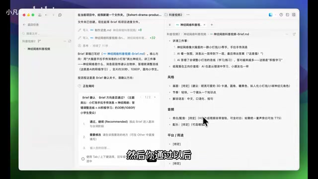Choose option 需要修改
The image size is (318, 179).
tap(119, 137)
